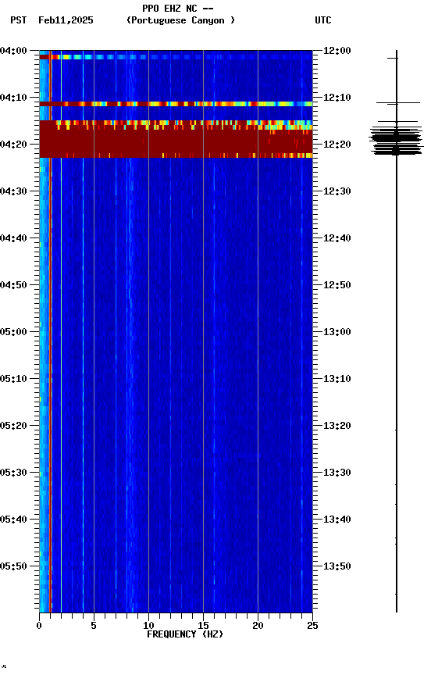Screen dimensions: 431x675
Task: Click the '04:50' PST time label
Action: tap(13, 285)
